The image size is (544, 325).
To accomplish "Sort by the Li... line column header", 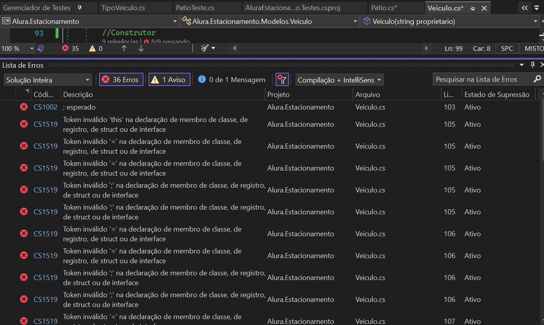I will pos(451,94).
